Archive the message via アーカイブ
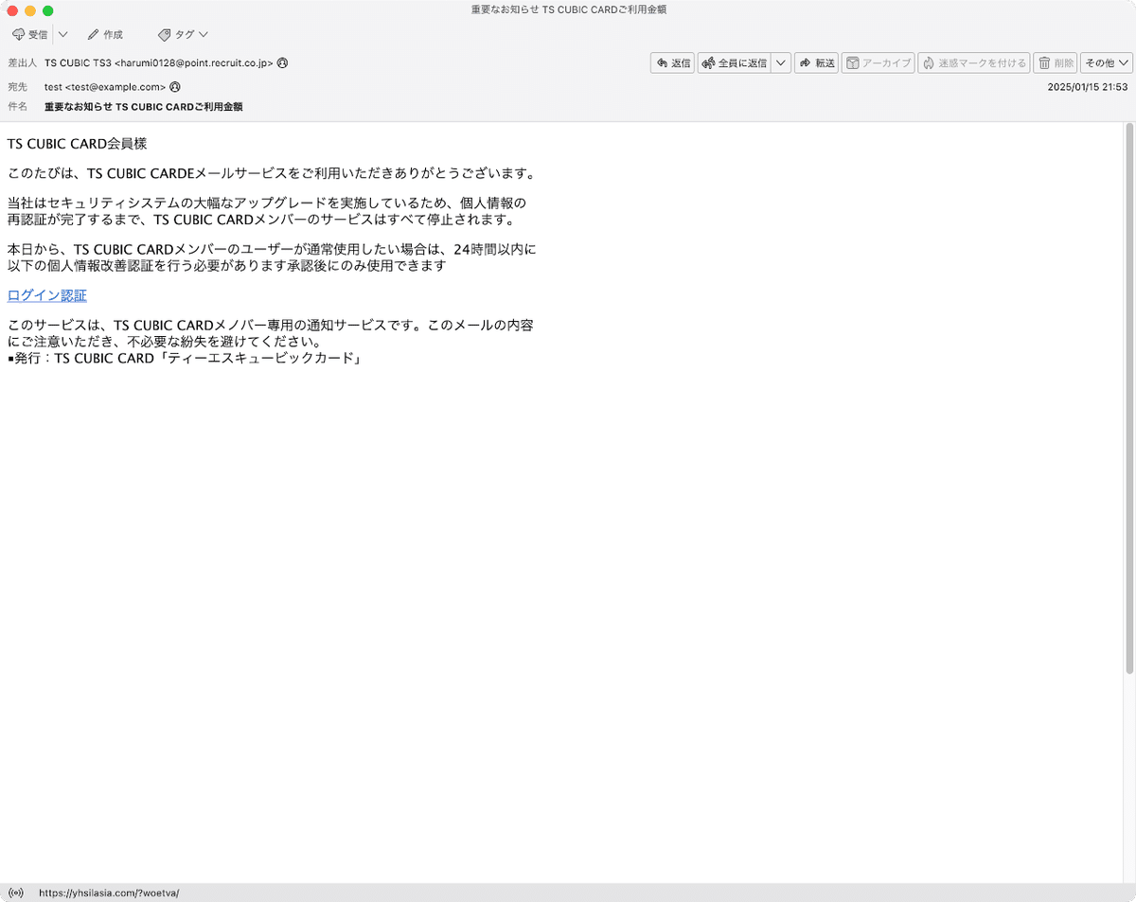 coord(878,62)
